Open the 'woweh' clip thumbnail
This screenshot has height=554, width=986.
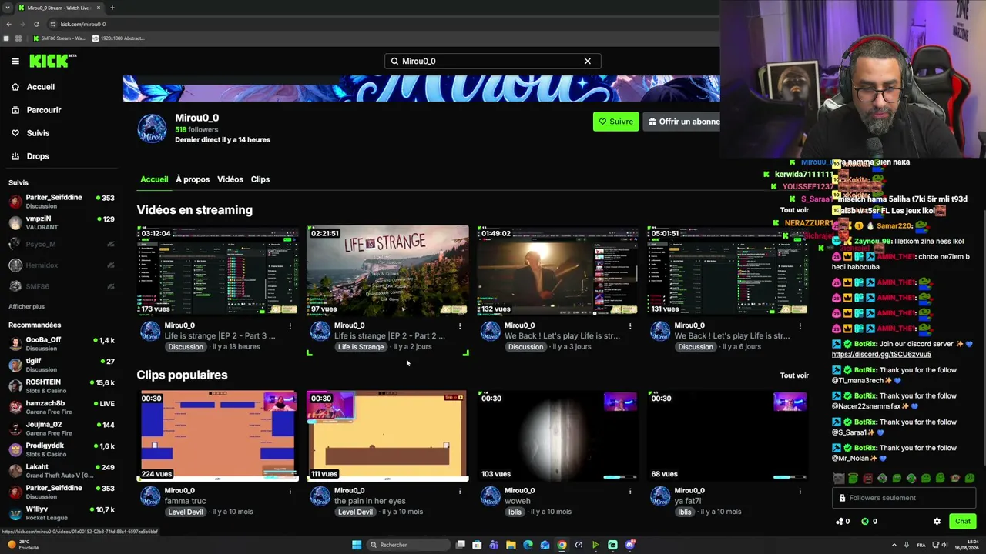coord(558,436)
